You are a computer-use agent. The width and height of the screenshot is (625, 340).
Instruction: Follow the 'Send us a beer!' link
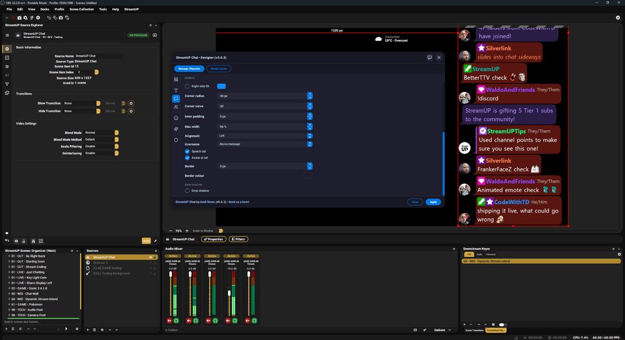click(239, 202)
